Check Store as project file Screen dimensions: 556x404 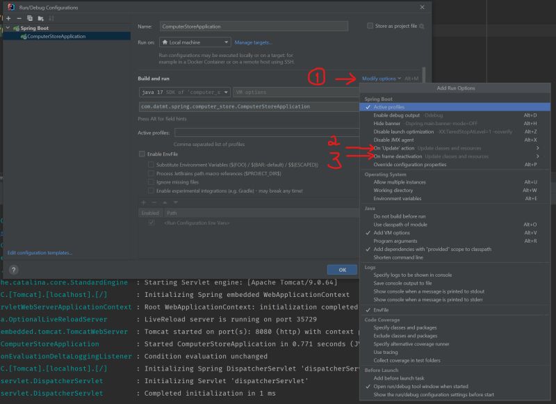[369, 25]
